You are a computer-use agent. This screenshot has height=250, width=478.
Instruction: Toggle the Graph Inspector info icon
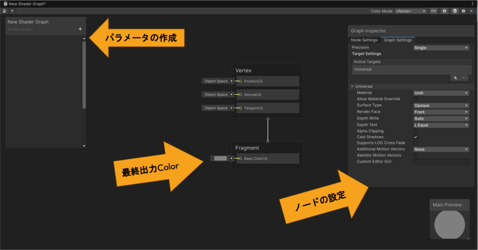(444, 11)
